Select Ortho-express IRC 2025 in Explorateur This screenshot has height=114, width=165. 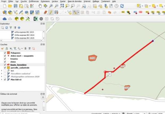[x=24, y=38]
